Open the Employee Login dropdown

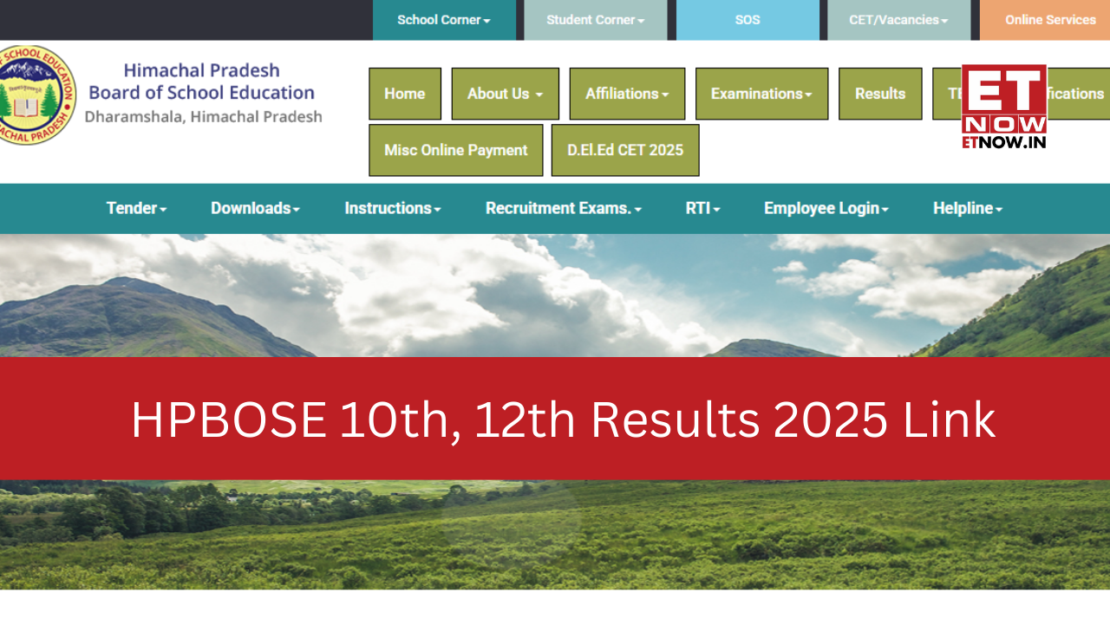click(826, 208)
